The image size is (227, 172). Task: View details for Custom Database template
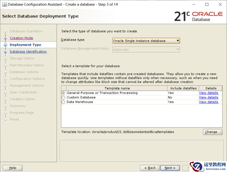click(x=208, y=97)
